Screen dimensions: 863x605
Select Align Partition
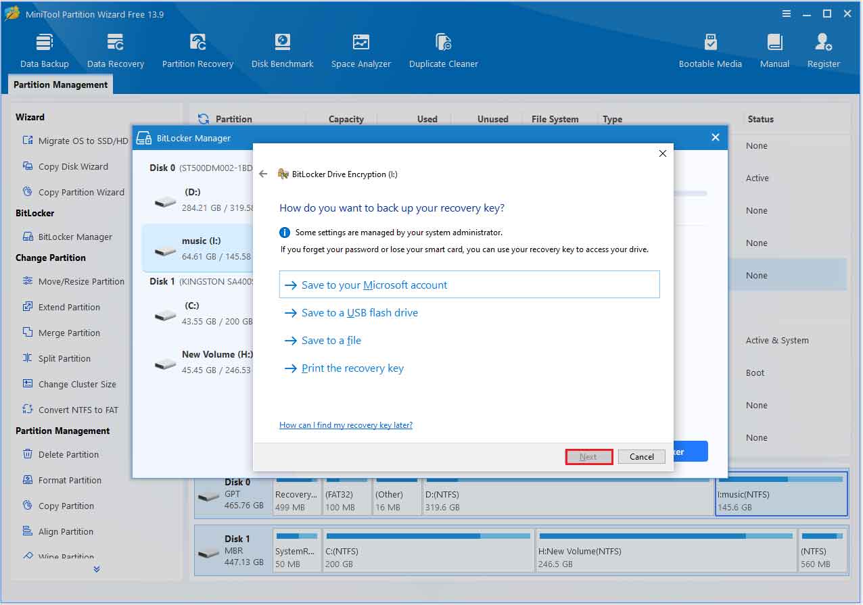[57, 531]
